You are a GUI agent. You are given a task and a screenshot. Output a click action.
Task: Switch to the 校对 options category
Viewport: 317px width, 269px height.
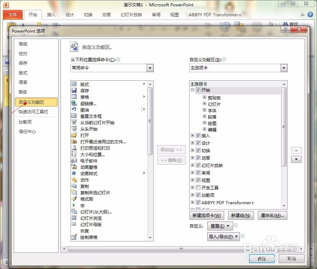point(23,54)
